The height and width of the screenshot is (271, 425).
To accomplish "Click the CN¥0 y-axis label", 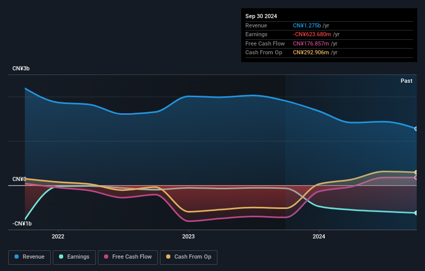I will 19,179.
